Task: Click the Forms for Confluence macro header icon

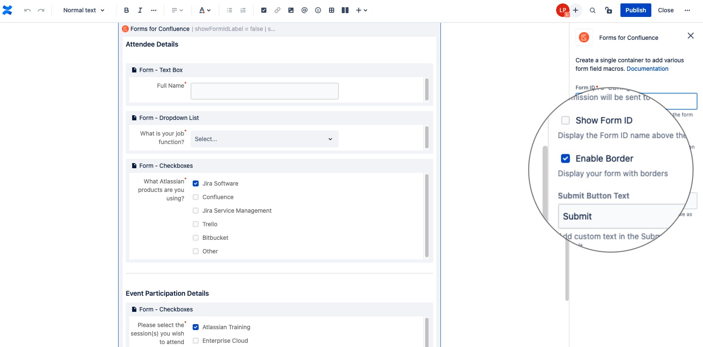Action: (x=125, y=29)
